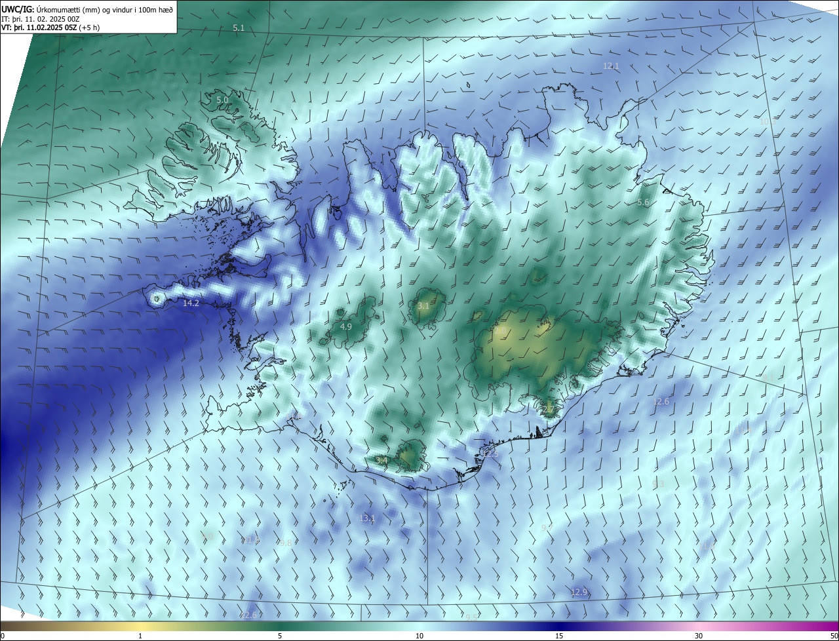The height and width of the screenshot is (641, 839).
Task: Click the 5.6 value label
Action: tap(643, 203)
